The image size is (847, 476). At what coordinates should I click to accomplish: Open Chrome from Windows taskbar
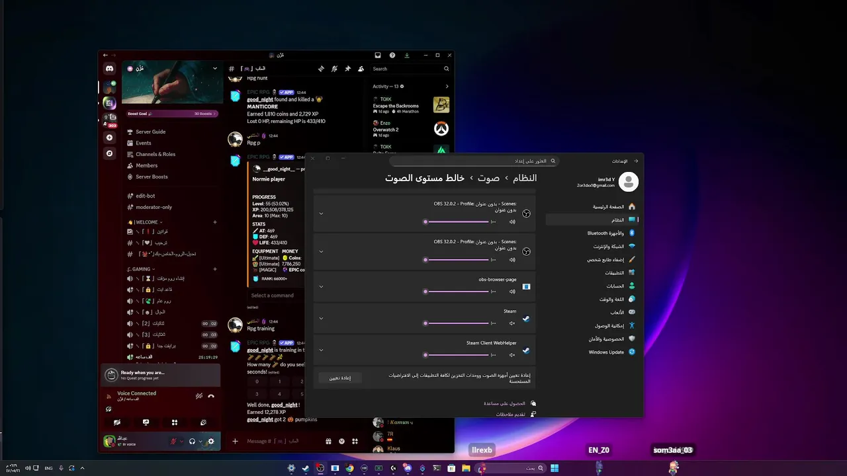click(x=349, y=468)
